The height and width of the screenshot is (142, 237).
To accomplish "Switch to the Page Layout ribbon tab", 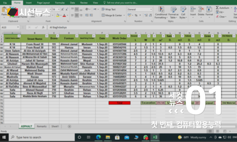I will click(43, 3).
